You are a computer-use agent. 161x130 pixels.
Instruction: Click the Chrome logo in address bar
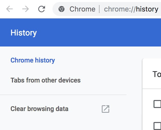(61, 9)
